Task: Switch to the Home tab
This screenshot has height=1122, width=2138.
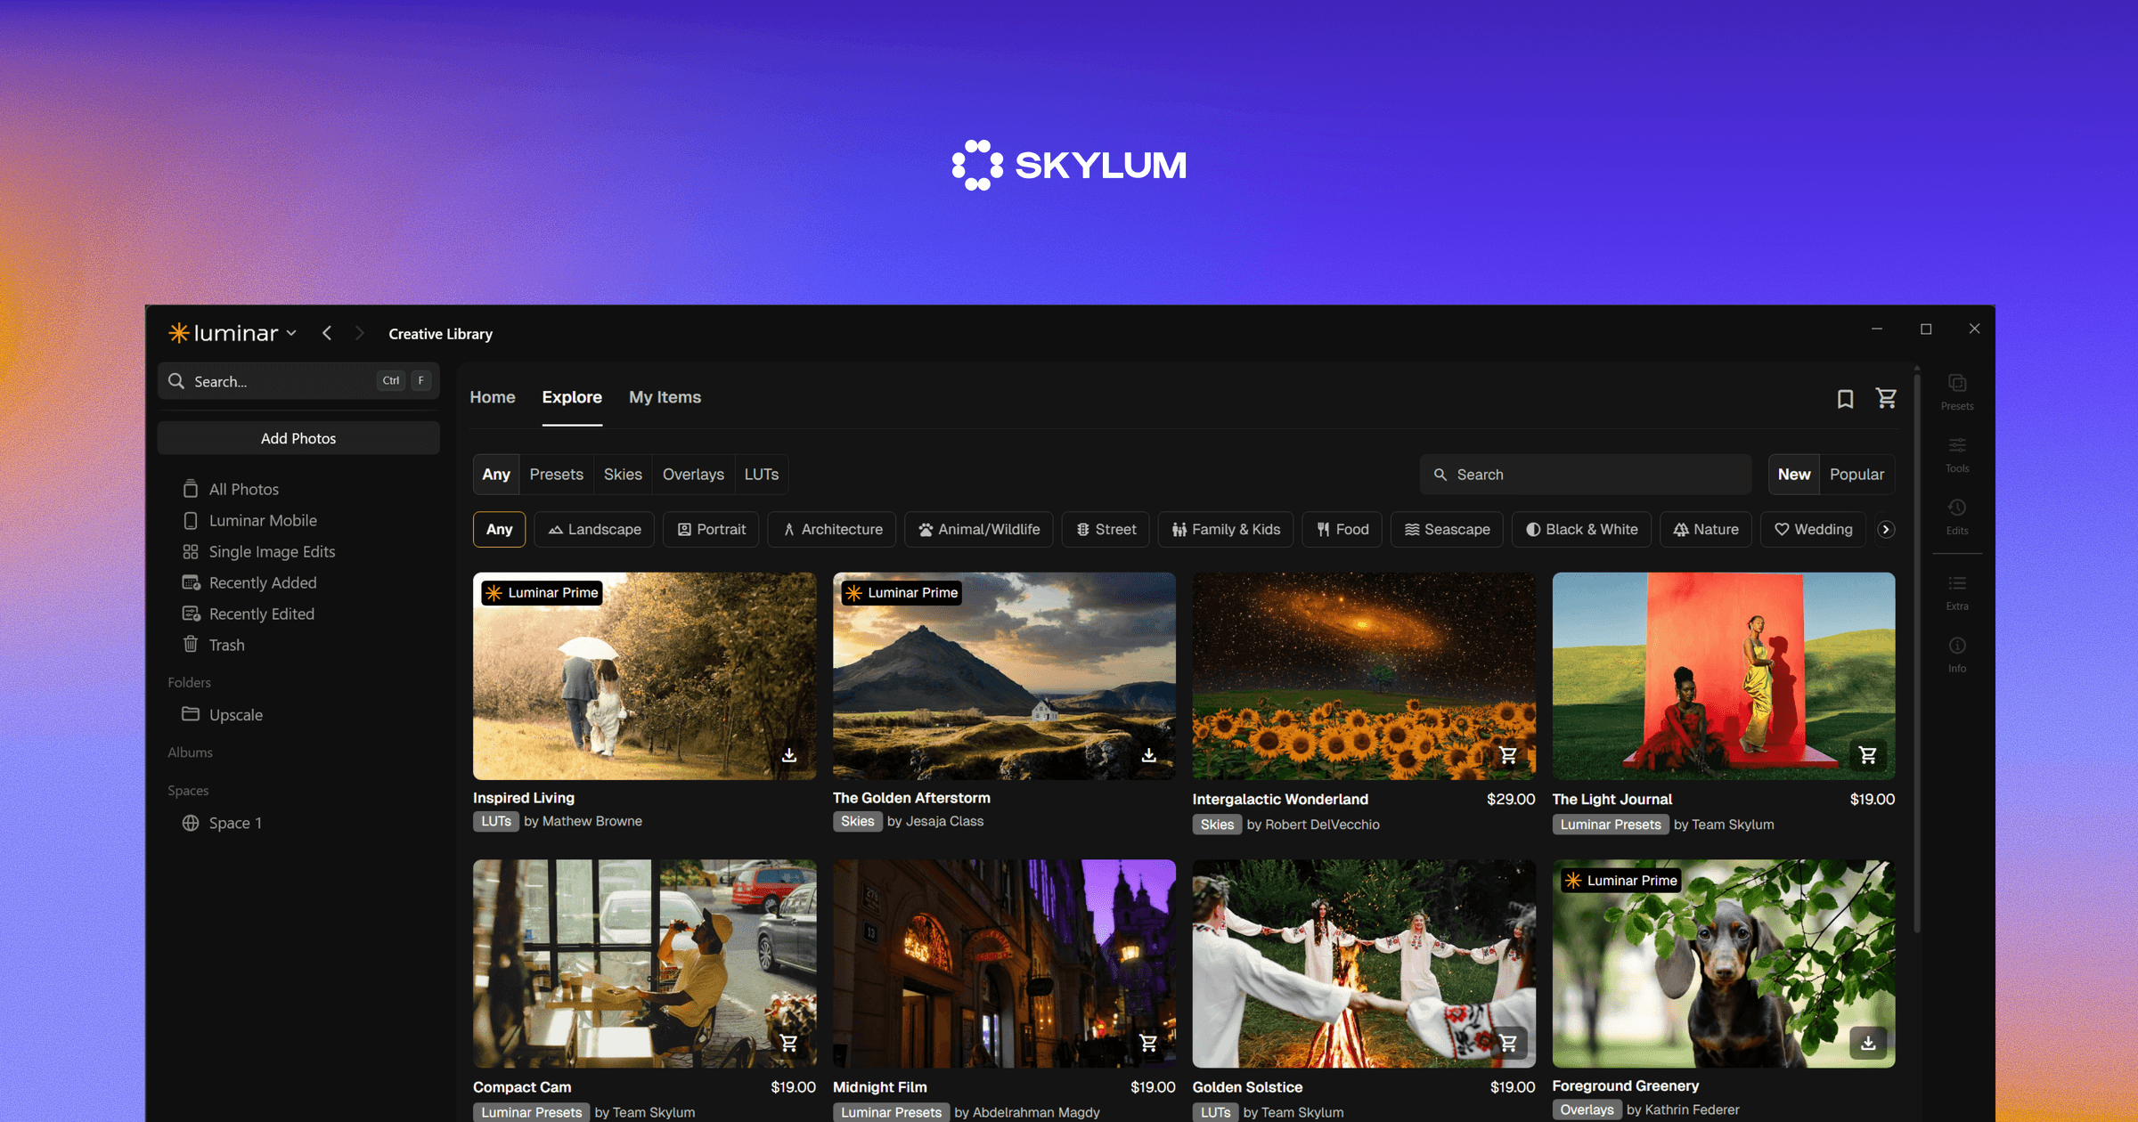Action: pos(493,397)
